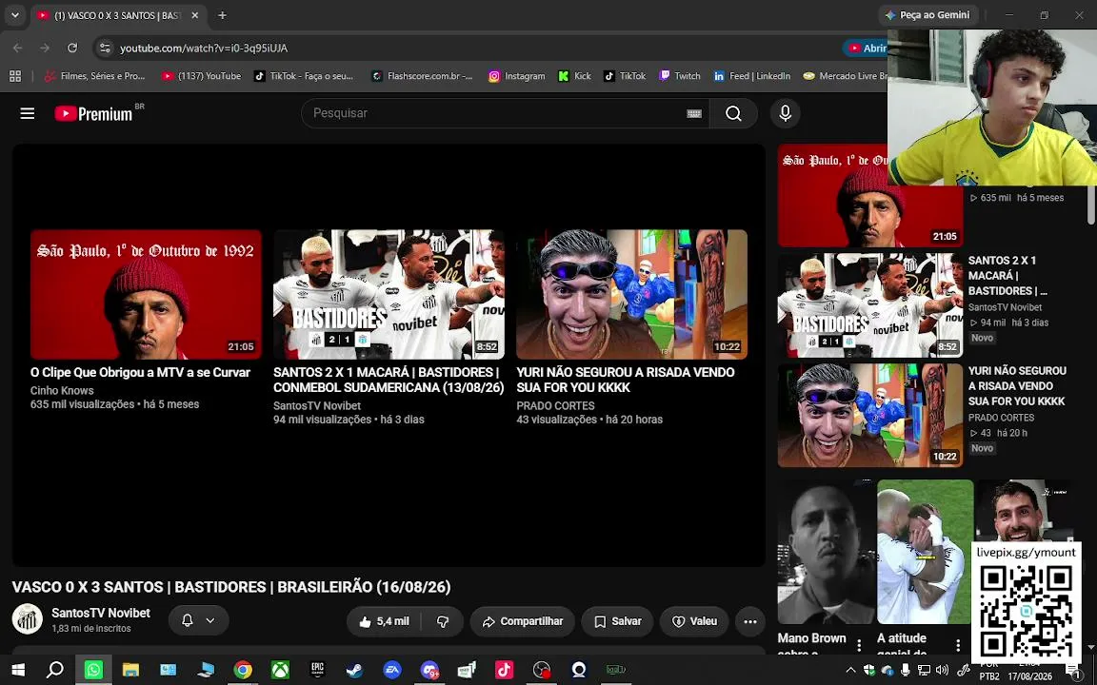Open WhatsApp from the taskbar

(x=93, y=671)
